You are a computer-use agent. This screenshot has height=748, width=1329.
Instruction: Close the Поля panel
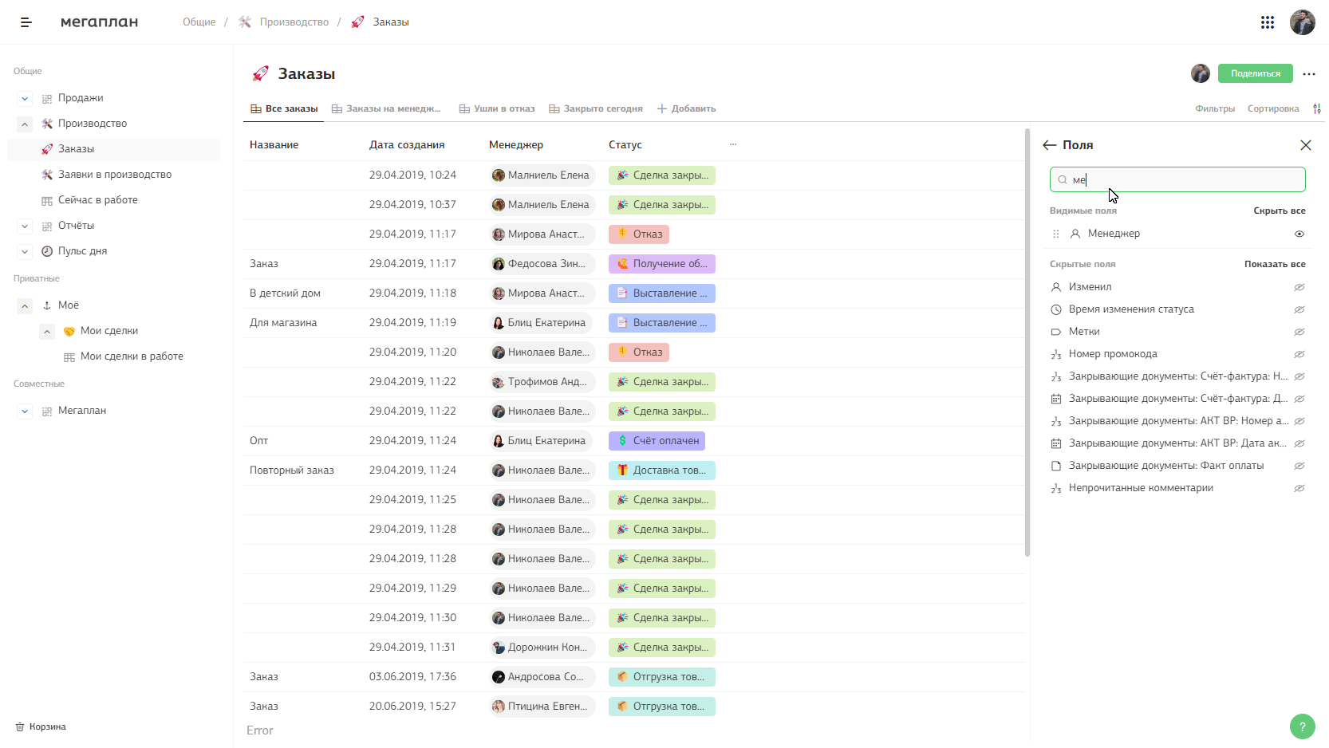[x=1306, y=145]
